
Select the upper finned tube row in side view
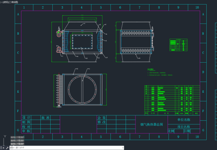[136, 33]
